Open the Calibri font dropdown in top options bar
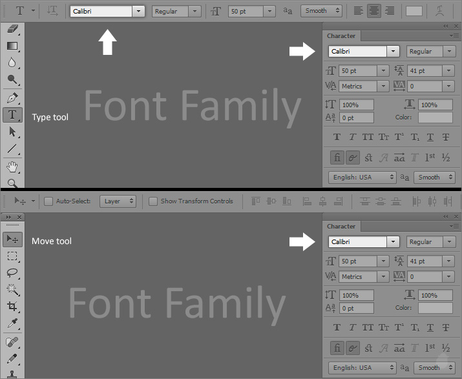Screen dimensions: 462x379 click(138, 11)
